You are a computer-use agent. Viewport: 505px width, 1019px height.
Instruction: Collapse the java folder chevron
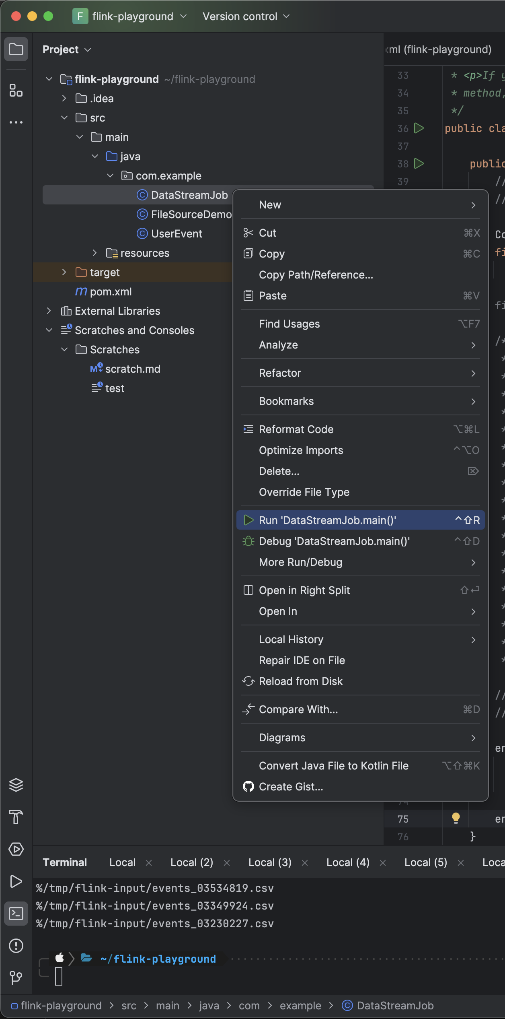(x=95, y=157)
